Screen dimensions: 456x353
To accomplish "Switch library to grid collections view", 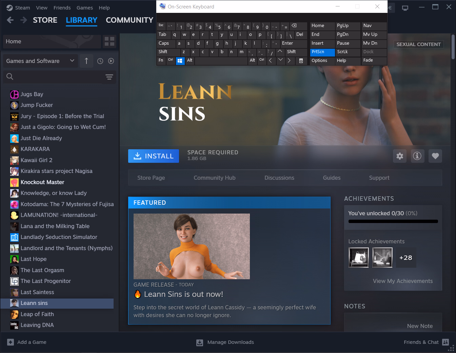I will [110, 41].
